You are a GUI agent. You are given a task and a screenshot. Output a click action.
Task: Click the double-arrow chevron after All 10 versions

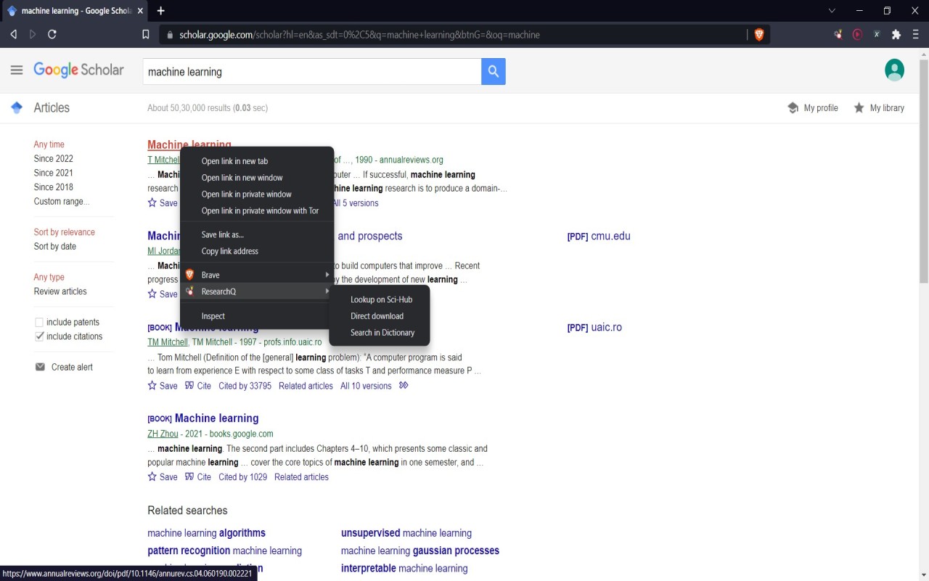[404, 386]
